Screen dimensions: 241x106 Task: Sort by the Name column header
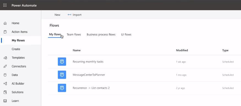point(77,50)
